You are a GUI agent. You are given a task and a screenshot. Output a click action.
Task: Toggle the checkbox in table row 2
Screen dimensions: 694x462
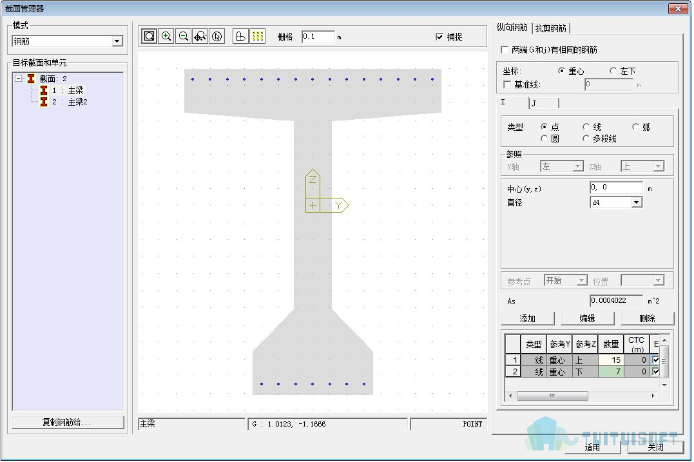(x=655, y=372)
